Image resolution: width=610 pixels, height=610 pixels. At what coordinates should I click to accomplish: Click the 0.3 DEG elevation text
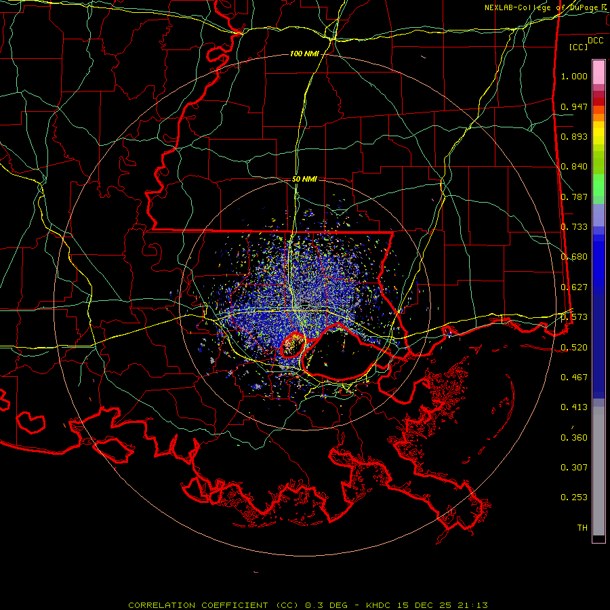click(326, 605)
